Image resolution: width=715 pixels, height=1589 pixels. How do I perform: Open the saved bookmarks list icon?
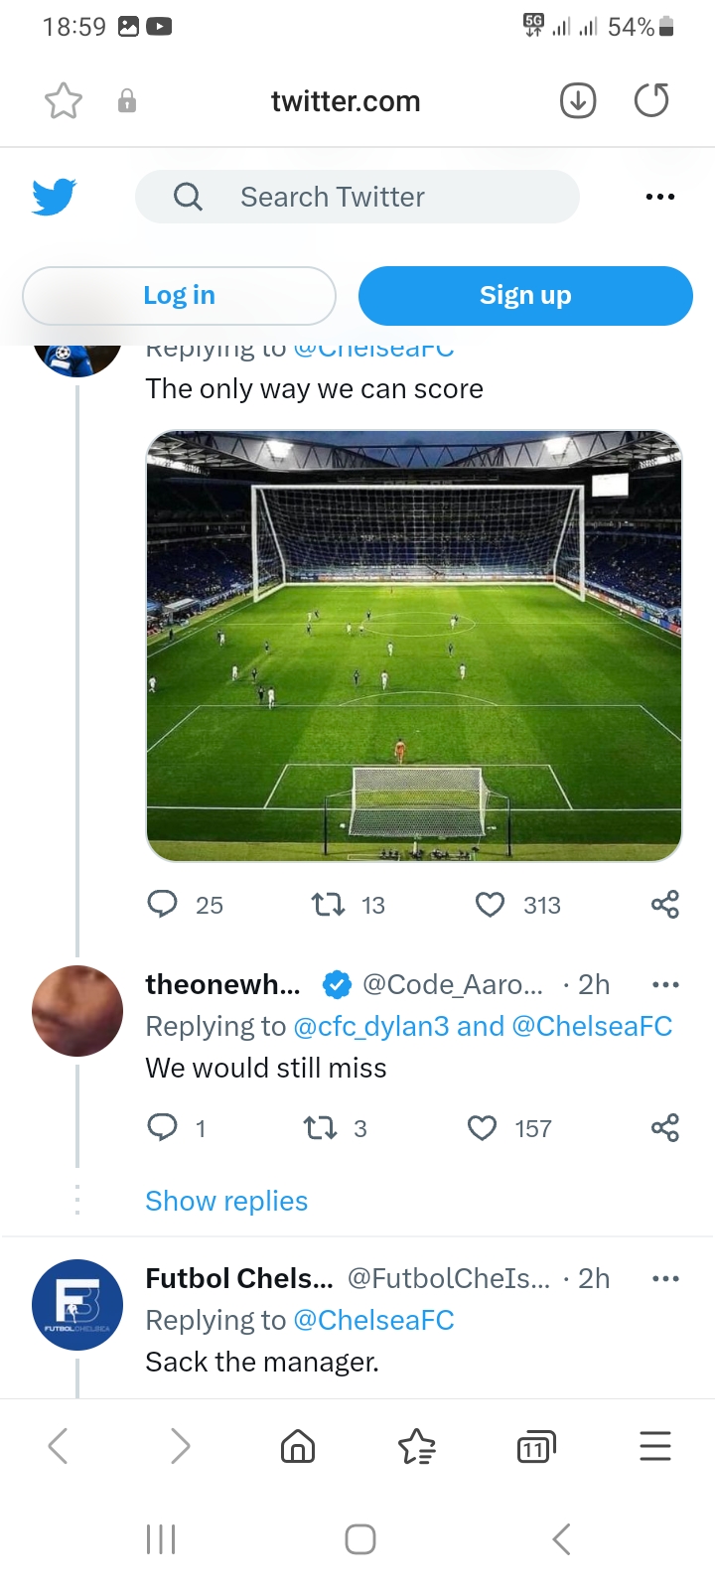click(417, 1446)
